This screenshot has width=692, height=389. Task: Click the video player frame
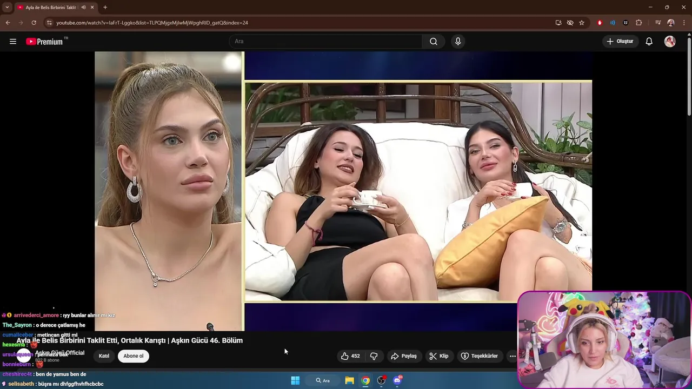coord(343,191)
